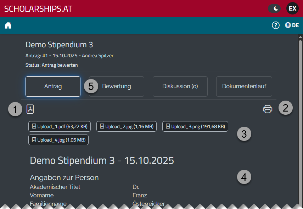Switch to the Antrag tab
Image resolution: width=303 pixels, height=209 pixels.
(x=53, y=86)
